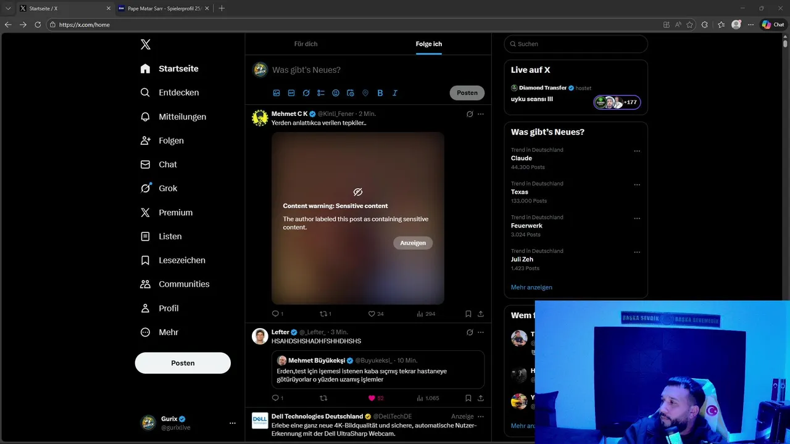This screenshot has width=790, height=444.
Task: Switch to the Für dich tab
Action: (306, 44)
